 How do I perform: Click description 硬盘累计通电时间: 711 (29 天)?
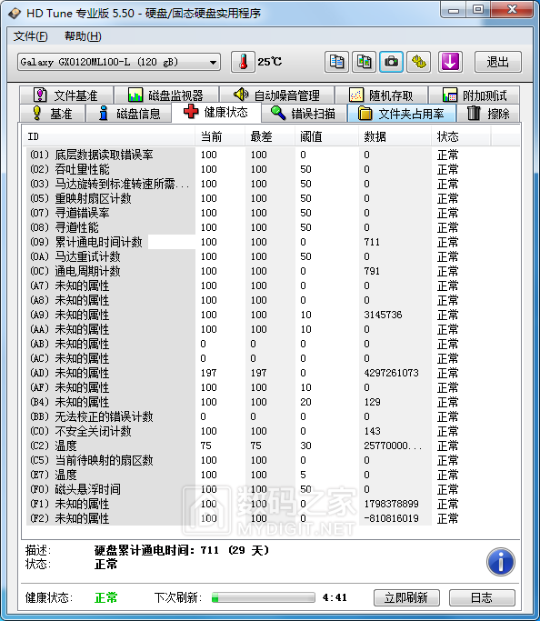(x=182, y=550)
